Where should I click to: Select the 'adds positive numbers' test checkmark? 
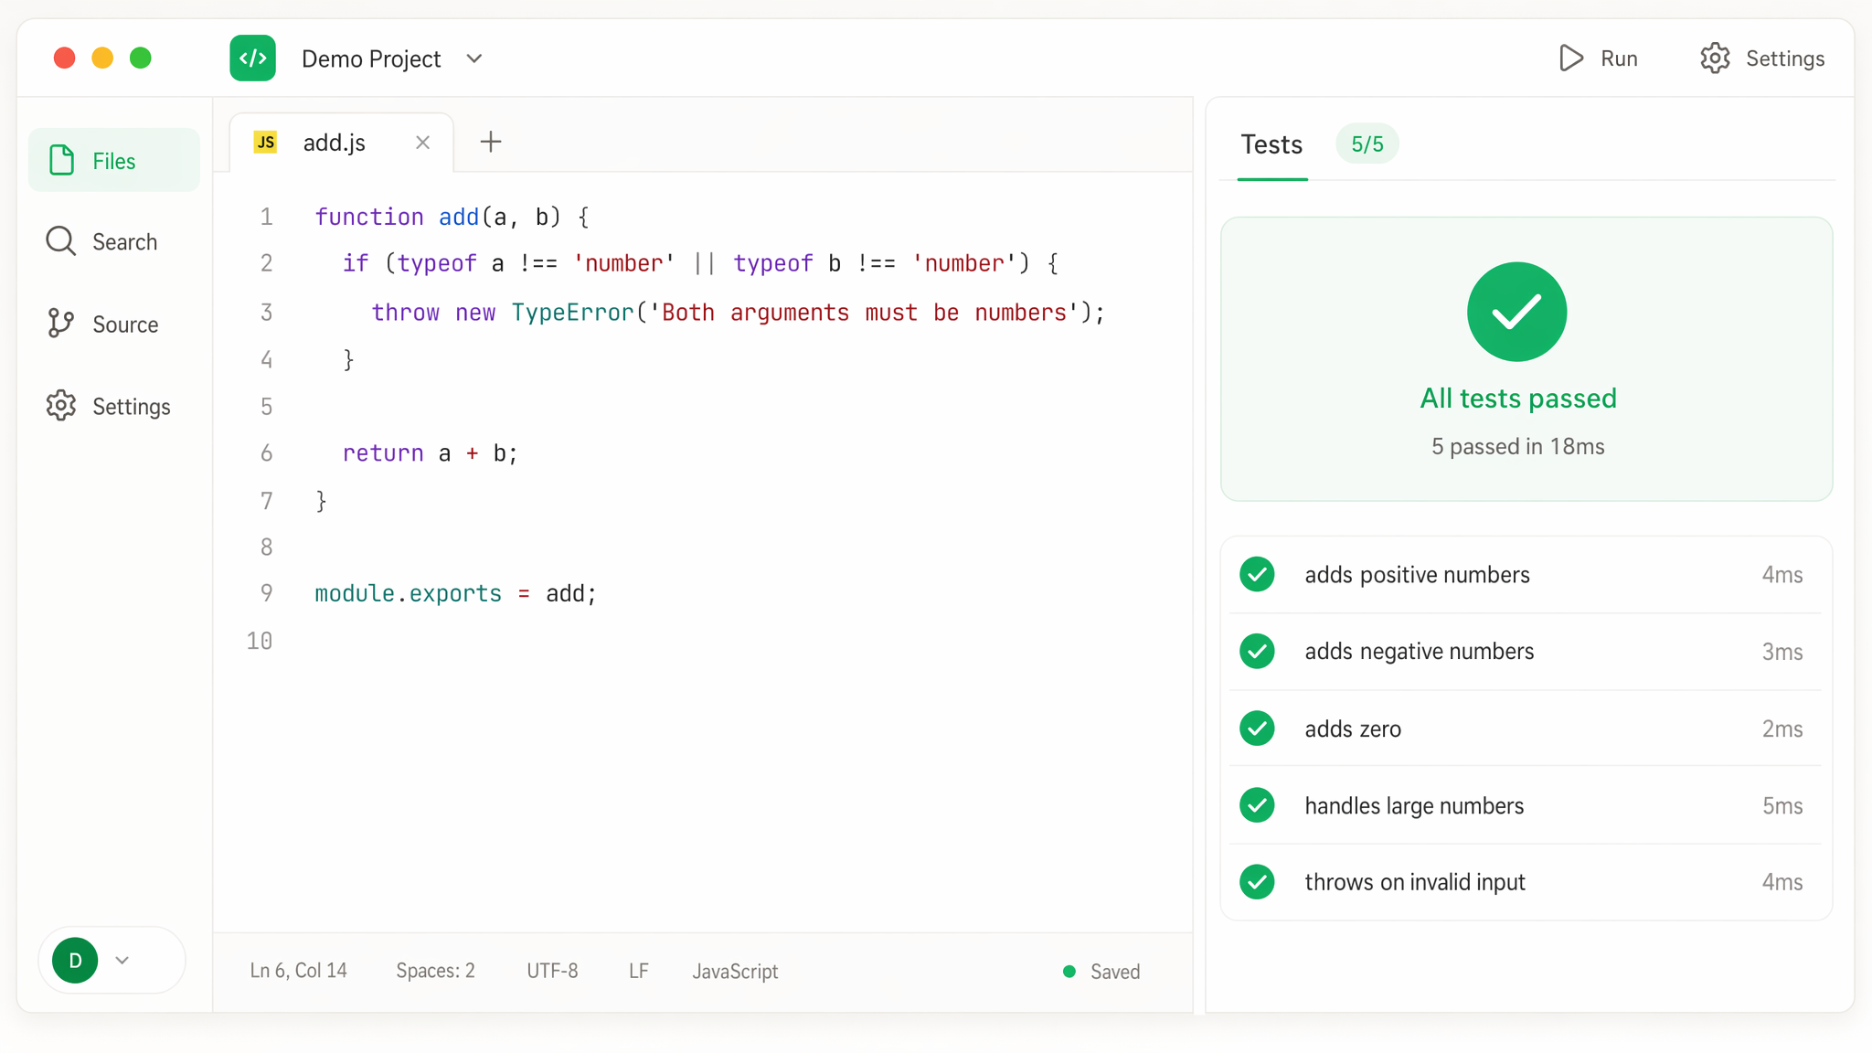1257,575
